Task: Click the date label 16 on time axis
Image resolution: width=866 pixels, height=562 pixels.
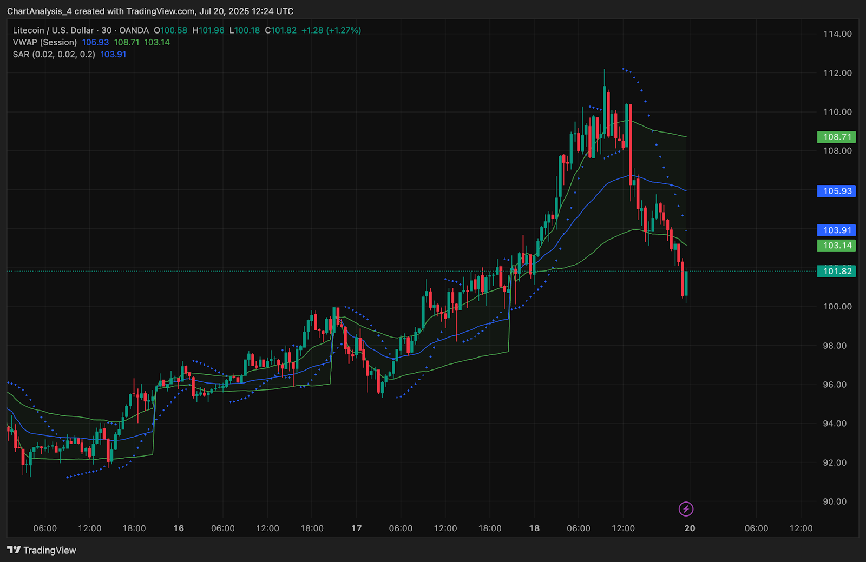Action: 179,528
